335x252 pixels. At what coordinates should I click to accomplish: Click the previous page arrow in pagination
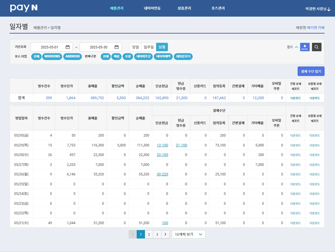(x=132, y=234)
